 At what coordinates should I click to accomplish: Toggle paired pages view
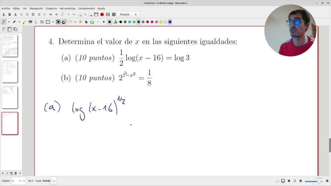point(277,181)
